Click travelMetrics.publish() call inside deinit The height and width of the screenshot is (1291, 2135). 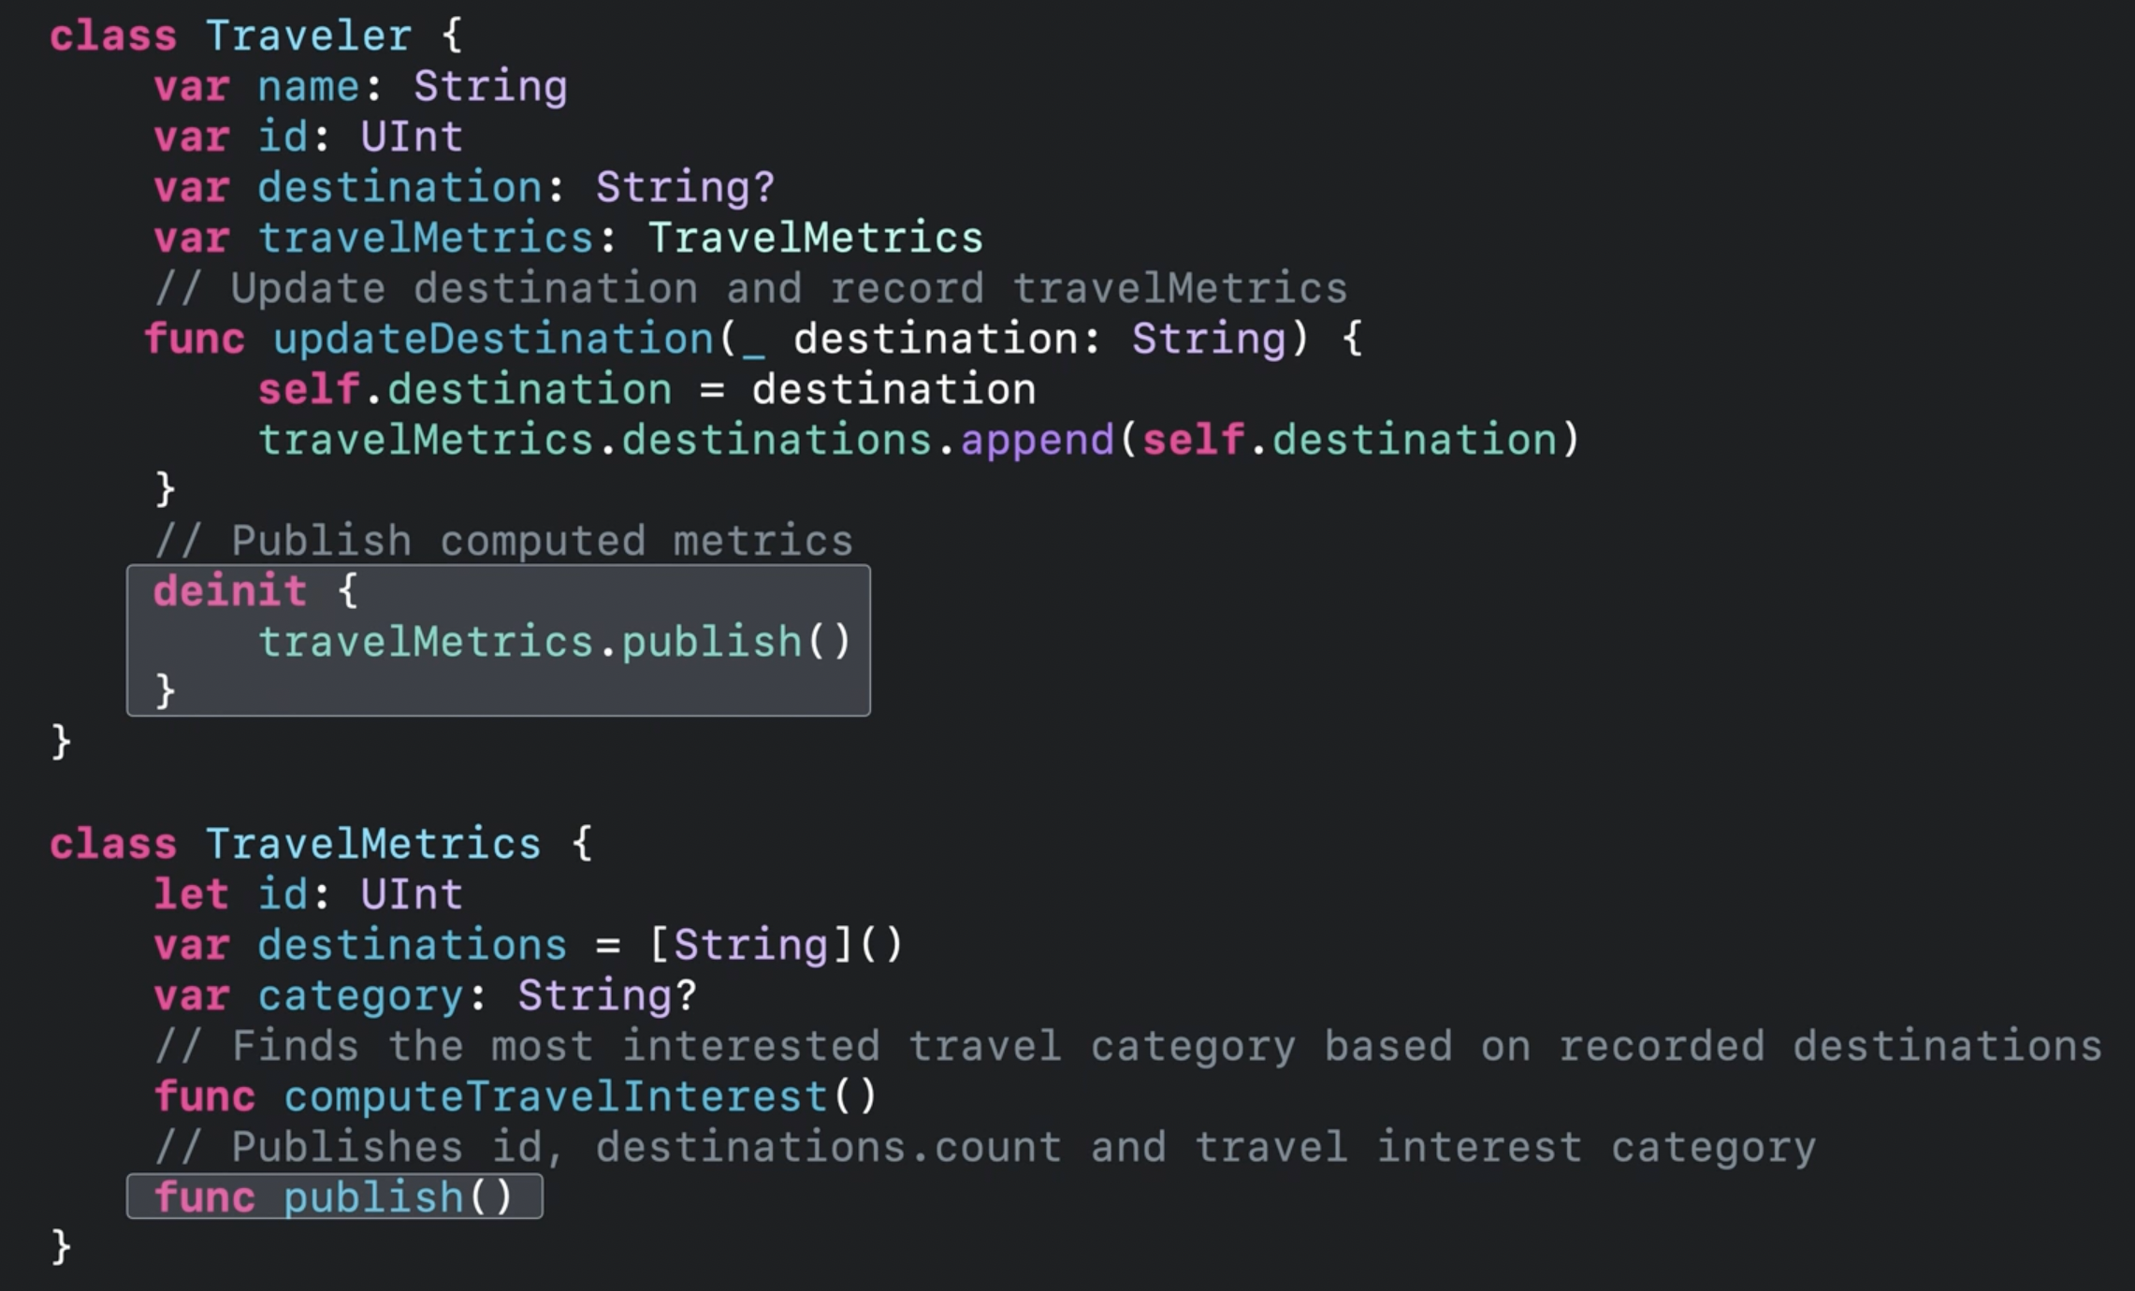tap(554, 643)
